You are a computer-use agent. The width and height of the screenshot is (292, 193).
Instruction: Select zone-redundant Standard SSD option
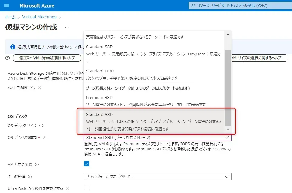tap(154, 122)
